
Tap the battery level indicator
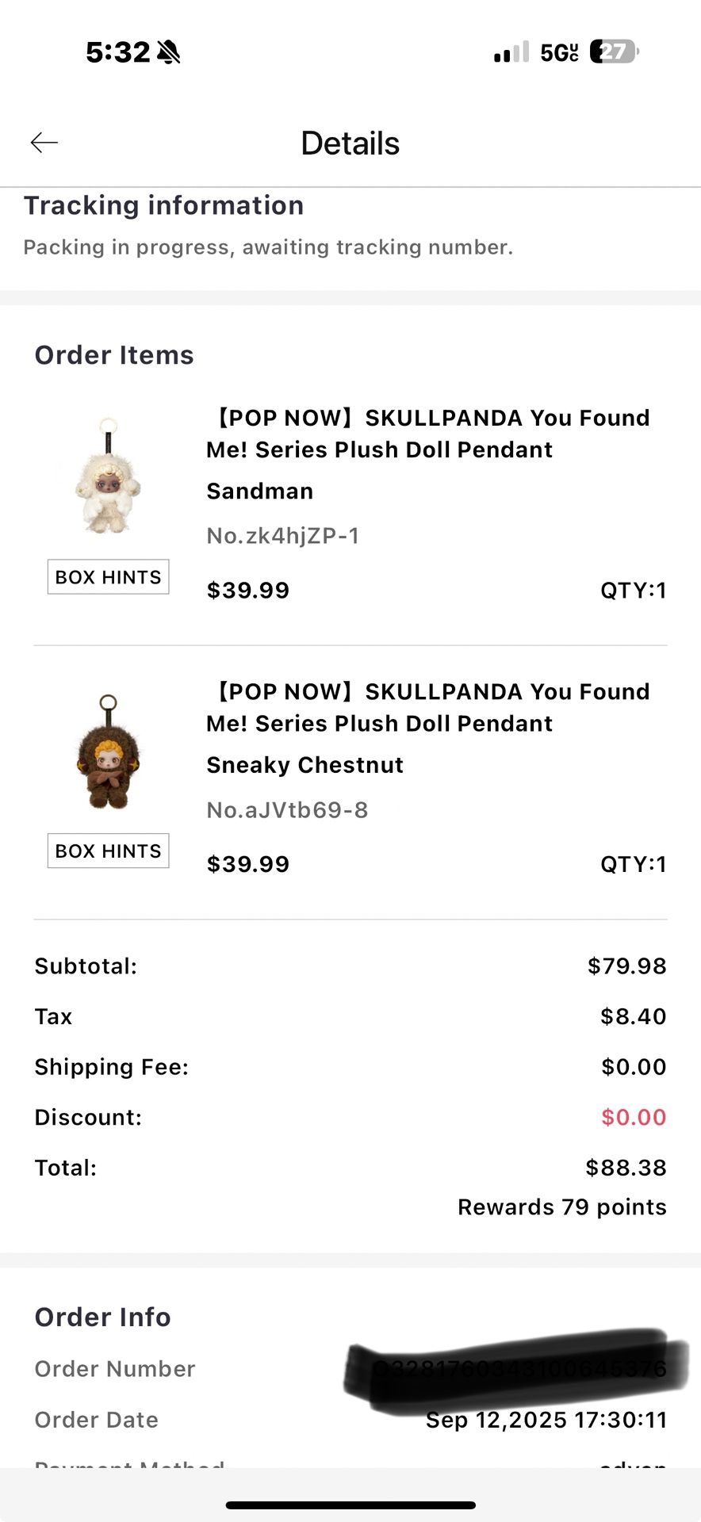(614, 52)
